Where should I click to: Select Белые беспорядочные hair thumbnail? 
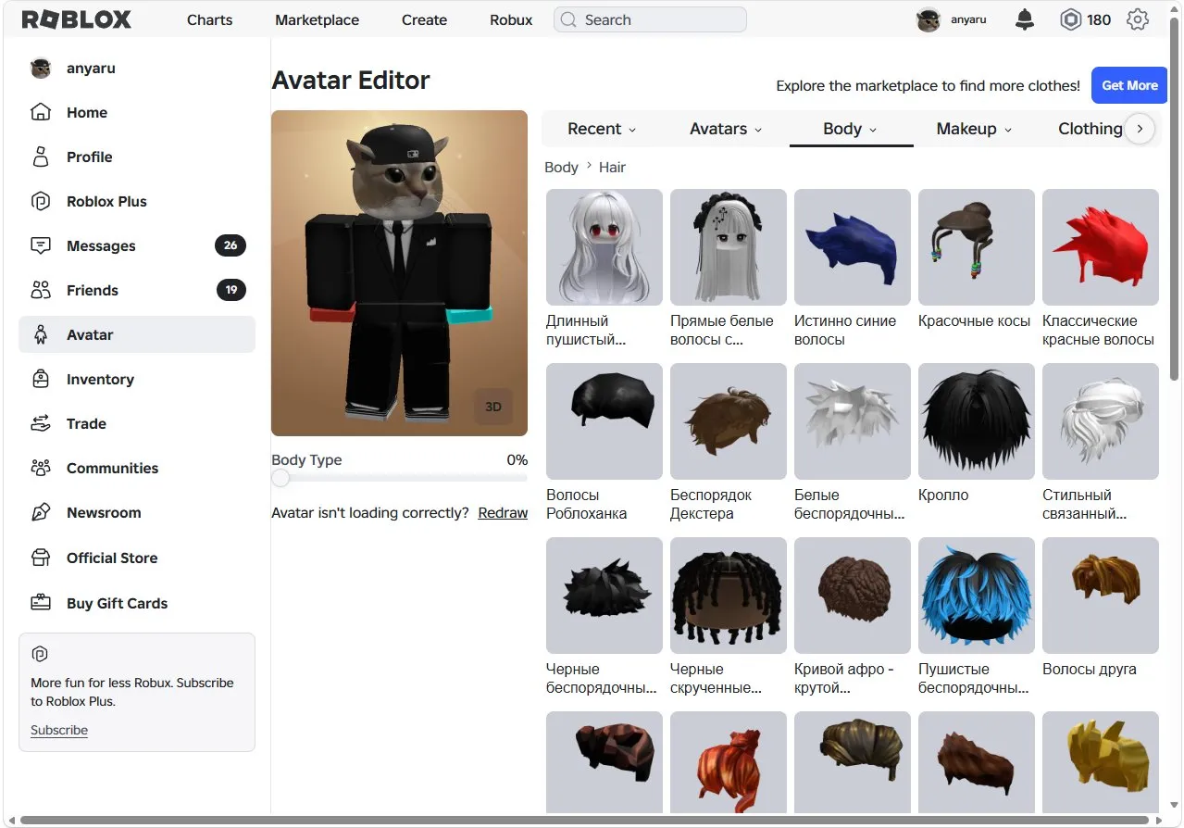click(853, 421)
